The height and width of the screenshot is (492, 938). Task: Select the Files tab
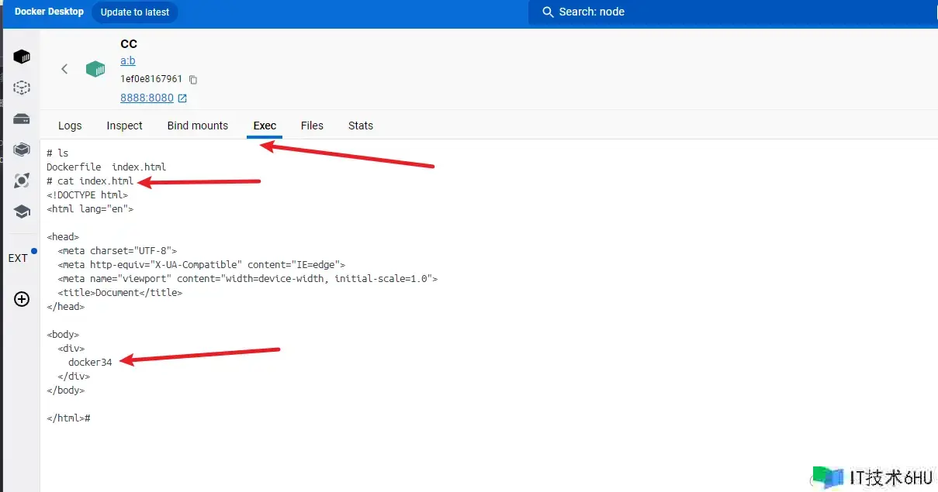pyautogui.click(x=312, y=126)
